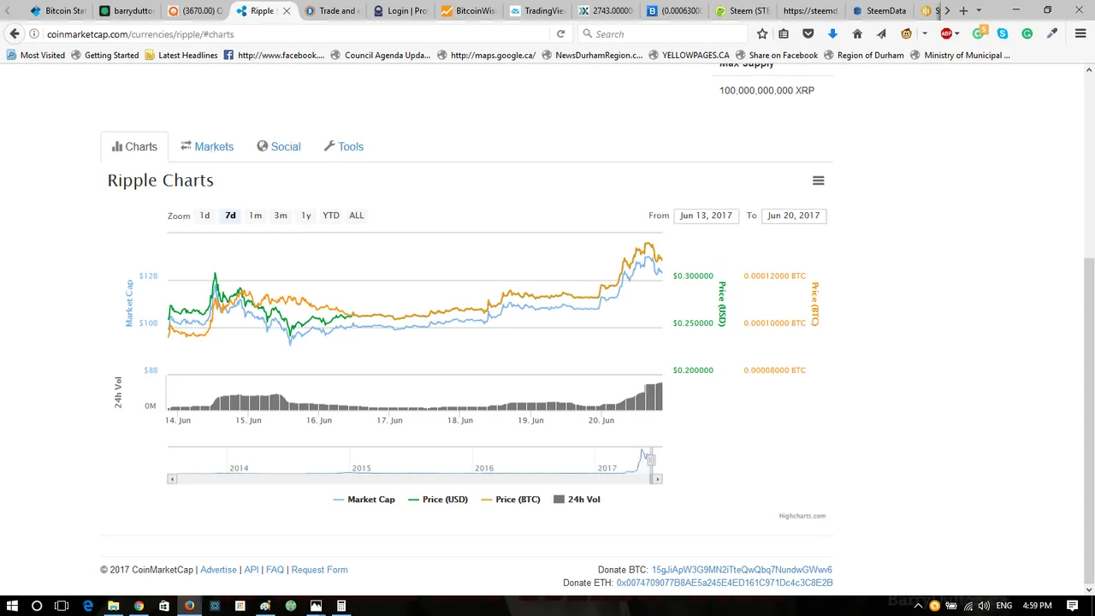
Task: Open dropdown arrow beside the monkey icon
Action: tap(925, 34)
